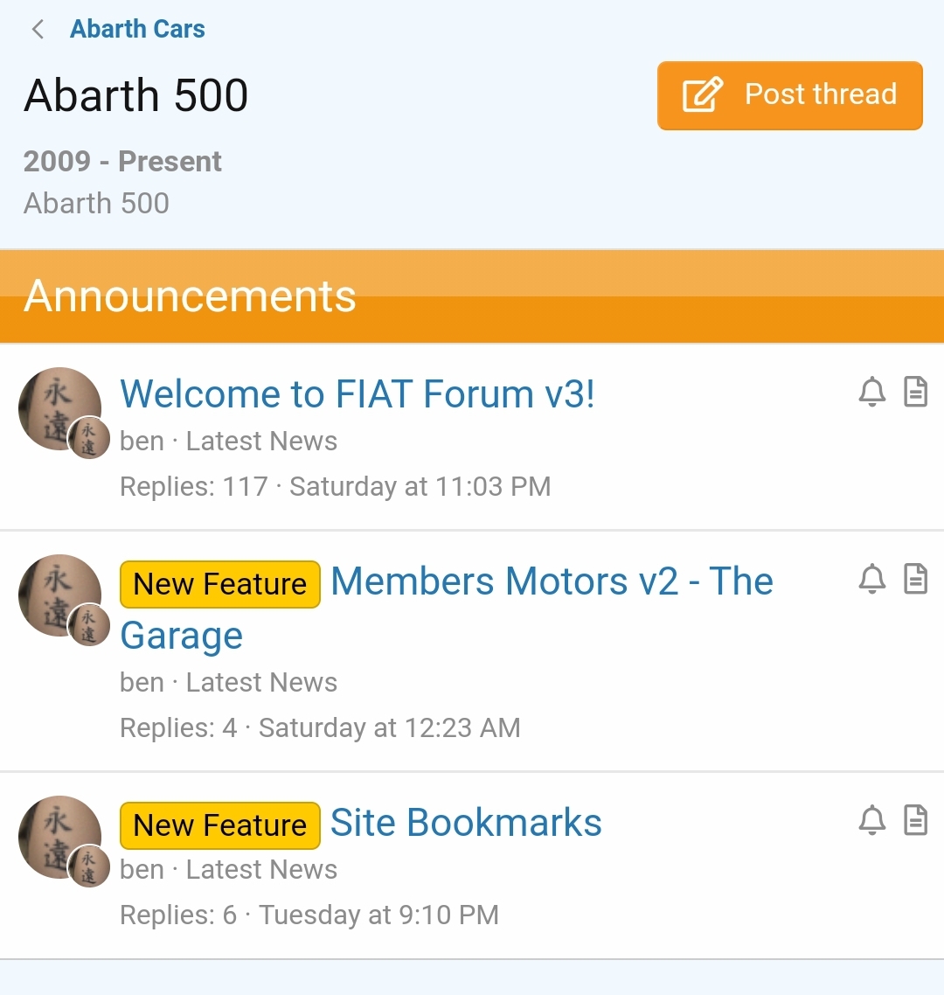Select New Feature tag on Site Bookmarks thread
Image resolution: width=944 pixels, height=995 pixels.
(x=220, y=825)
